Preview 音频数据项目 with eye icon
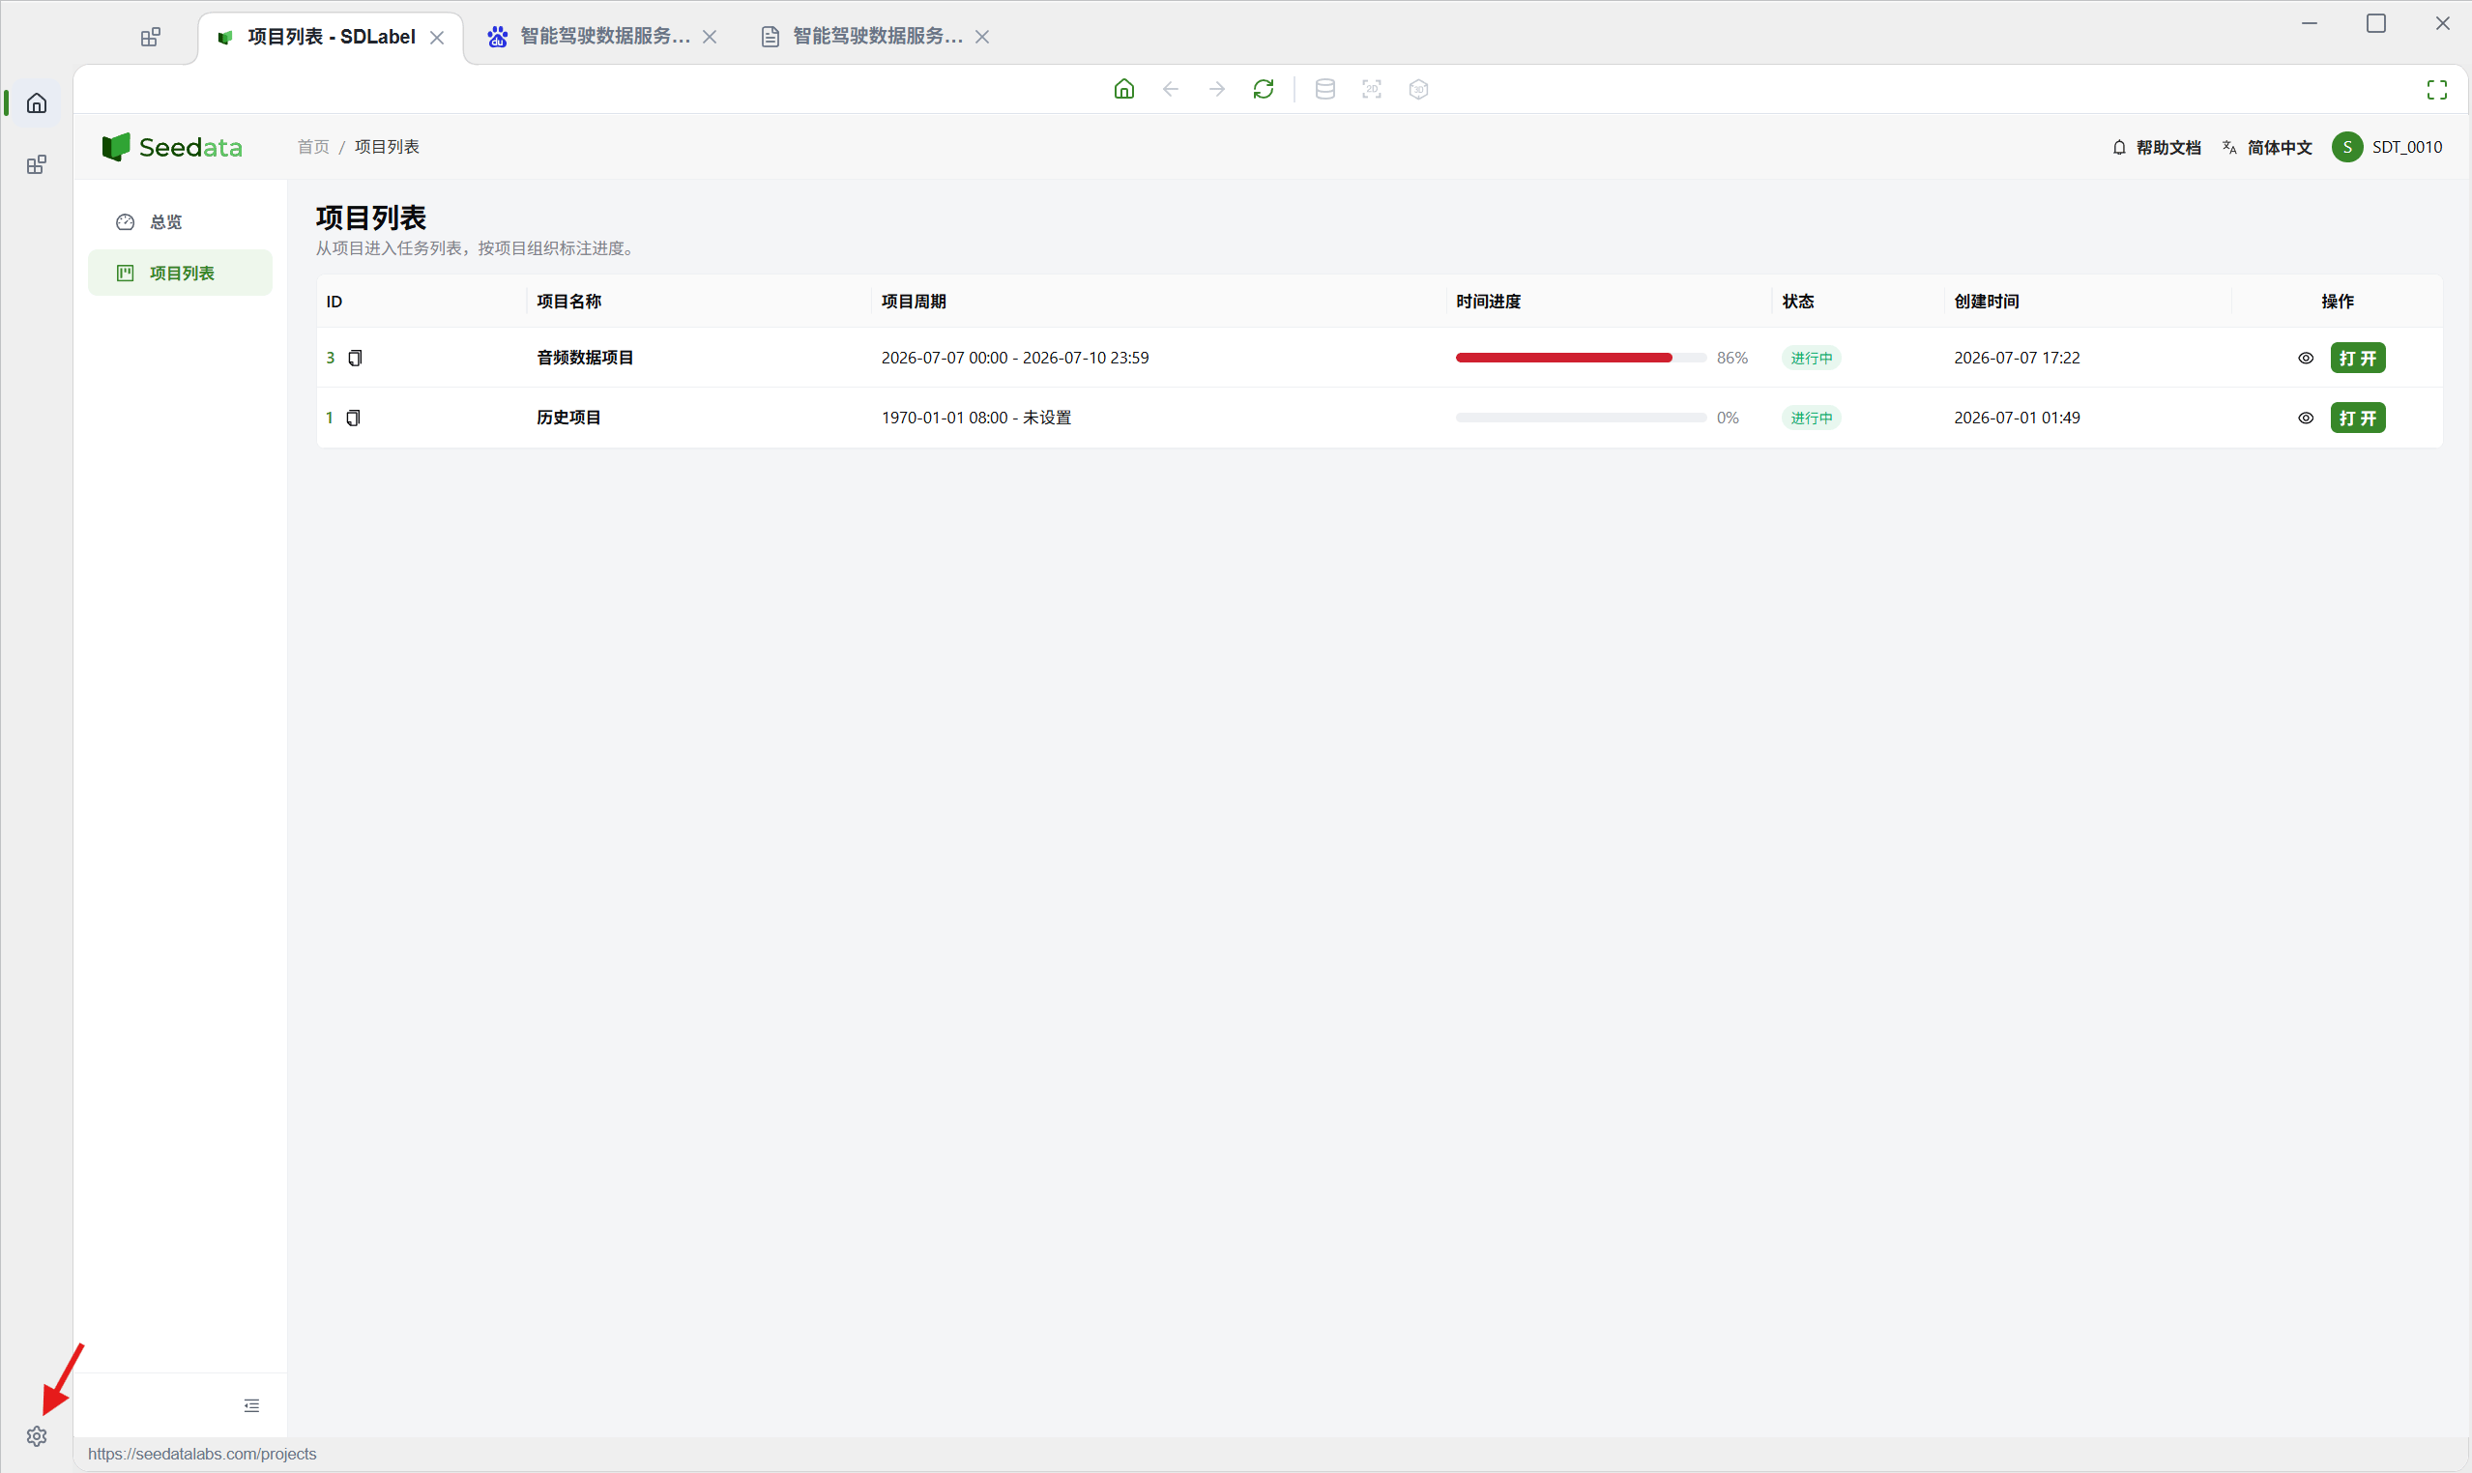Image resolution: width=2472 pixels, height=1473 pixels. [2307, 359]
